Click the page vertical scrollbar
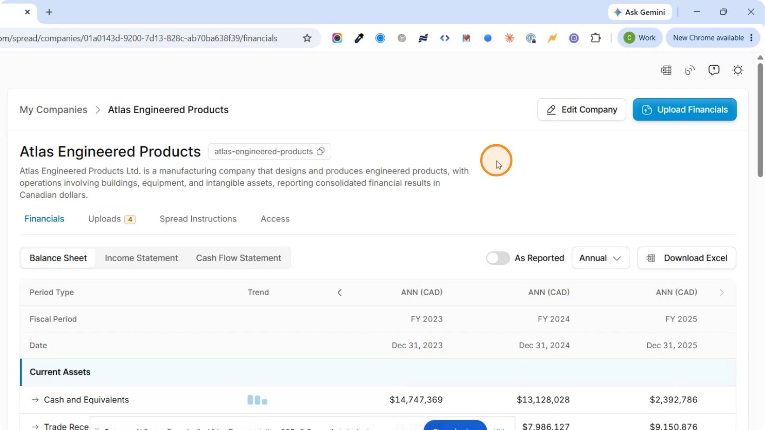Screen dimensions: 765x430 pos(760,120)
